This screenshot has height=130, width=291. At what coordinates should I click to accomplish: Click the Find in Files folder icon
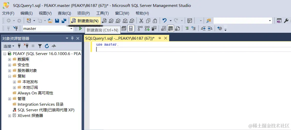(x=209, y=20)
